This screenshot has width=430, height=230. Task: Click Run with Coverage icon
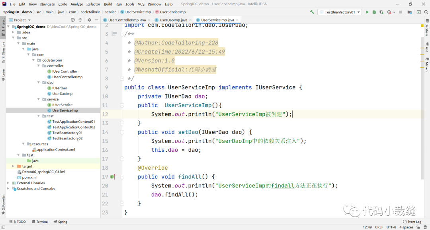(381, 12)
